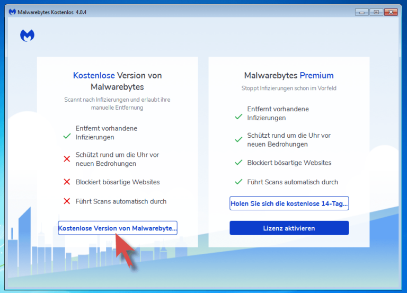This screenshot has width=407, height=293.
Task: Click the red X next to 'Blockiert bösartige Websites'
Action: (67, 182)
